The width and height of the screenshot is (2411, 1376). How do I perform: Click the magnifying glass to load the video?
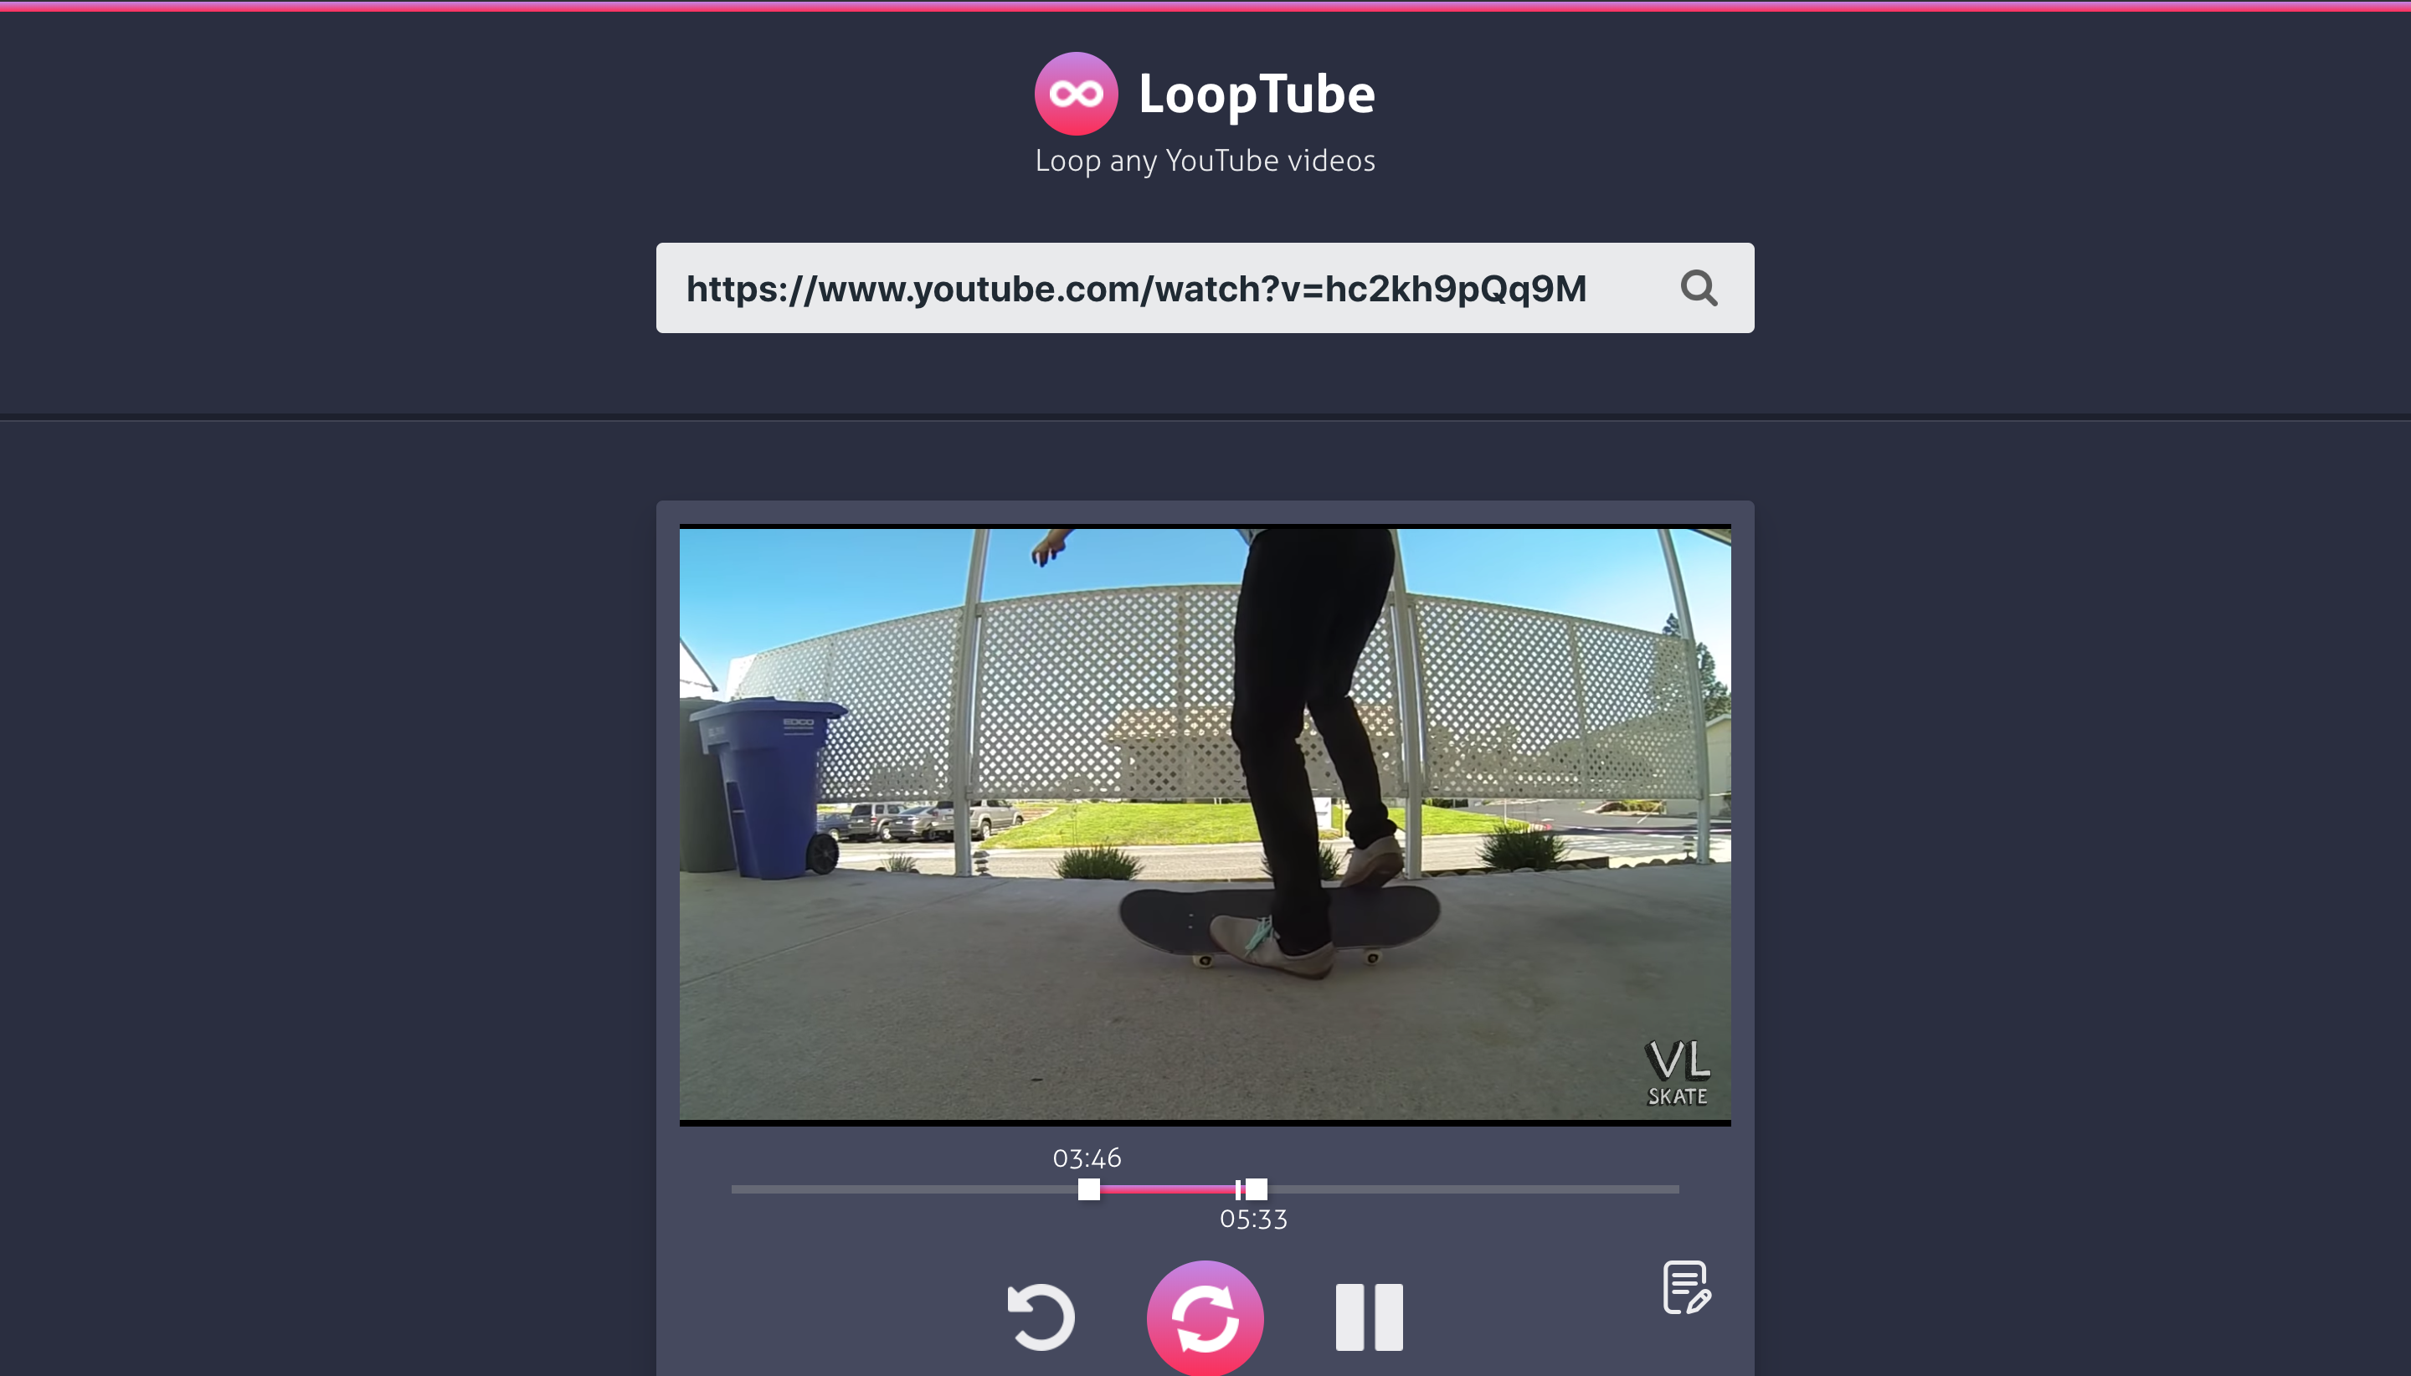[1699, 288]
